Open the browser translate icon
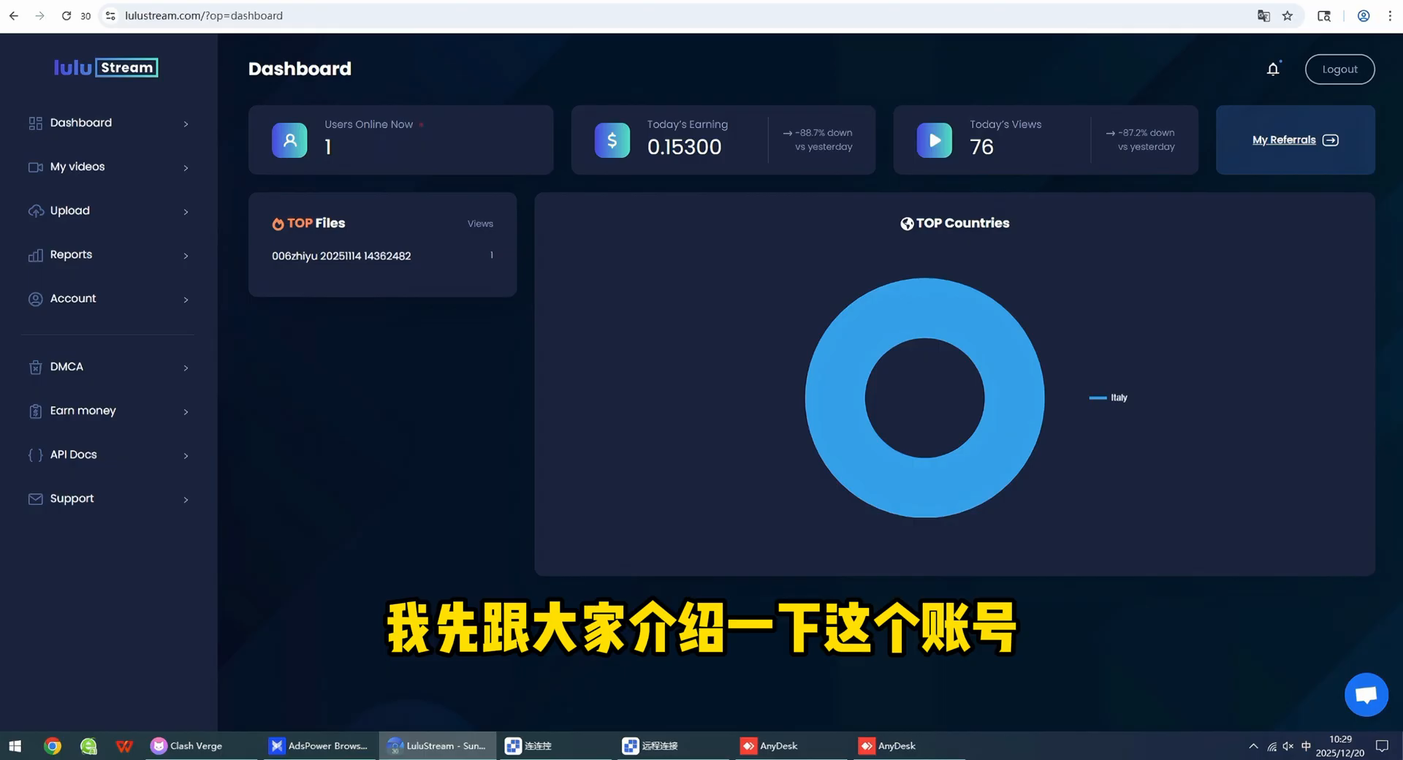Screen dimensions: 1403x760 (1263, 15)
